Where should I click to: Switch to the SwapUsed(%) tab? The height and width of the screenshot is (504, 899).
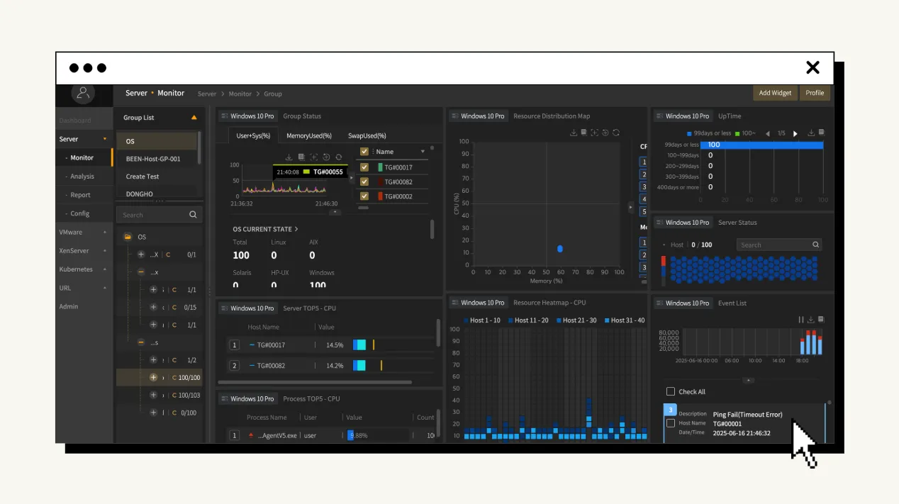[x=367, y=136]
